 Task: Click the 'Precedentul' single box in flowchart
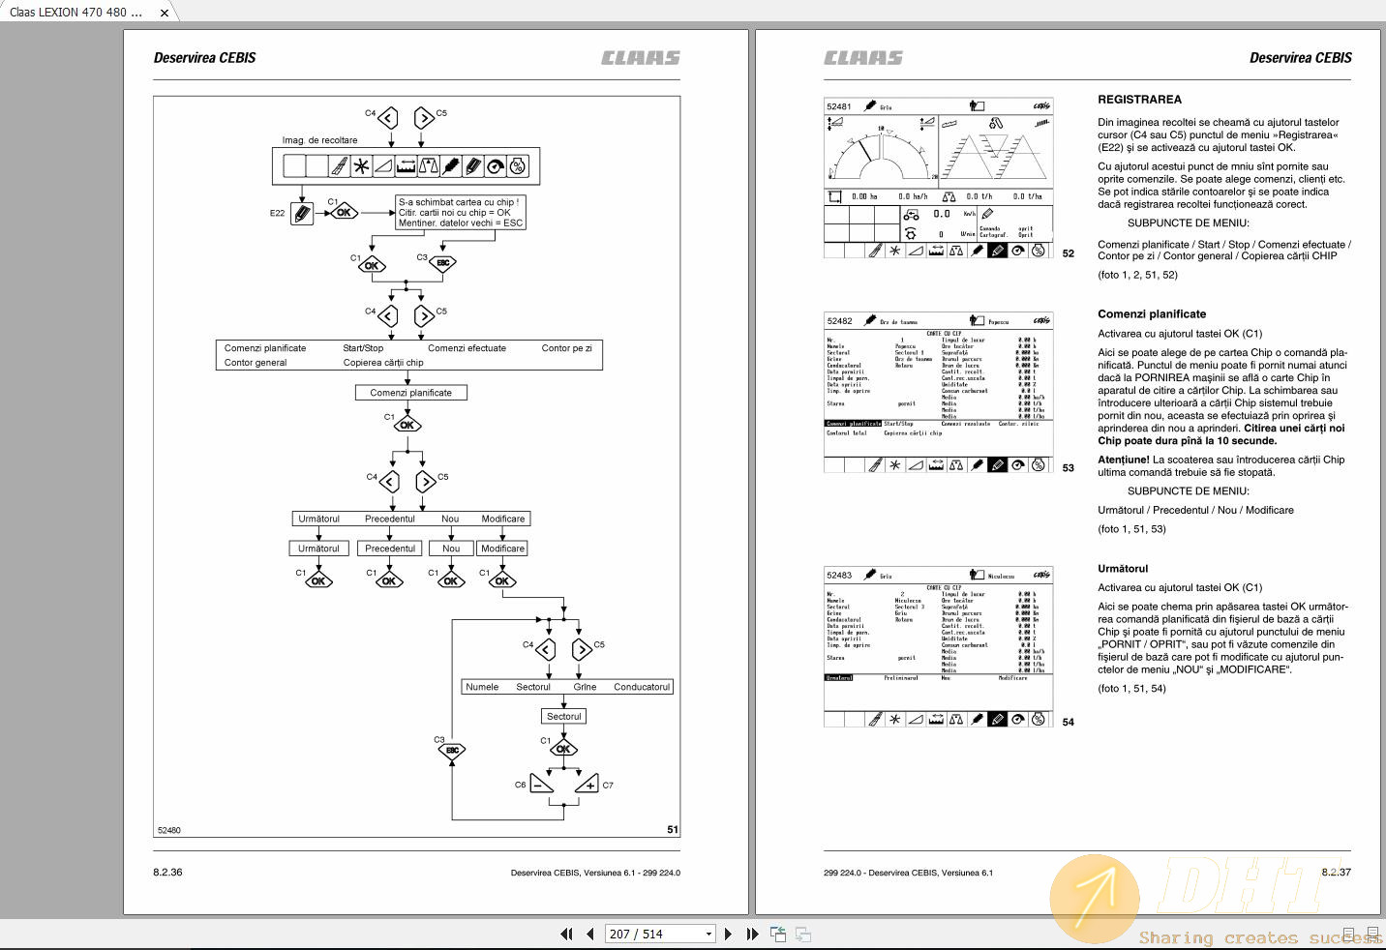pyautogui.click(x=390, y=549)
